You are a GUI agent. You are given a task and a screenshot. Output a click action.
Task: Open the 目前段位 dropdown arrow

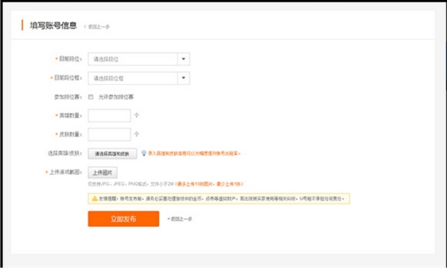pyautogui.click(x=184, y=59)
